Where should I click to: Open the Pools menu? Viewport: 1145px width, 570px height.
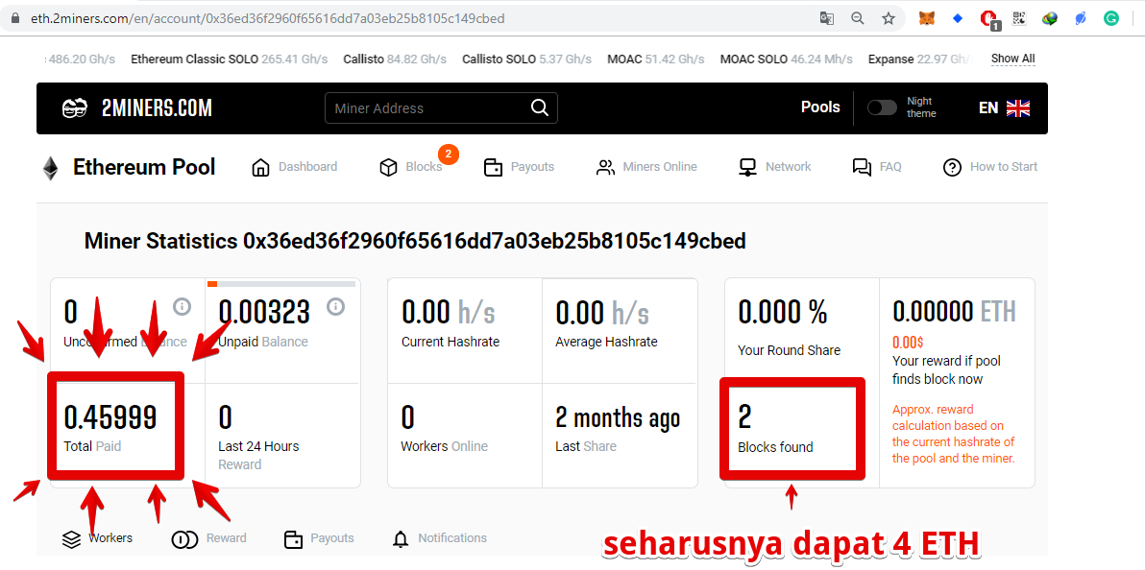coord(820,107)
